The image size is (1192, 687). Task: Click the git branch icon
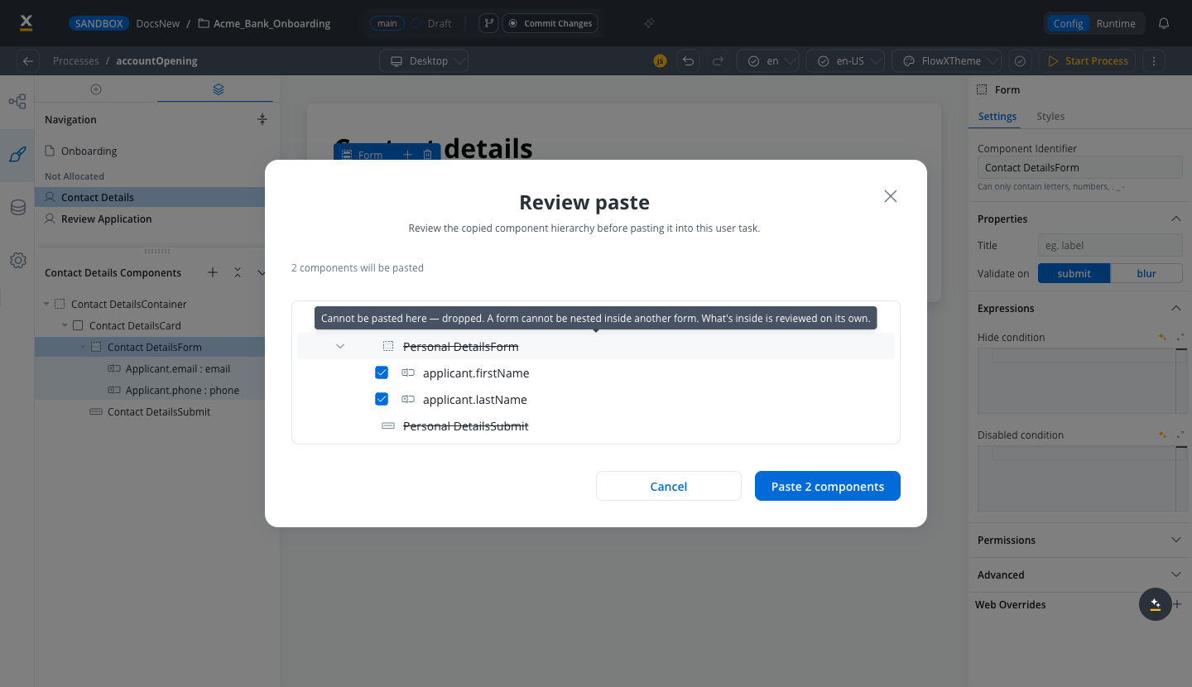coord(488,23)
